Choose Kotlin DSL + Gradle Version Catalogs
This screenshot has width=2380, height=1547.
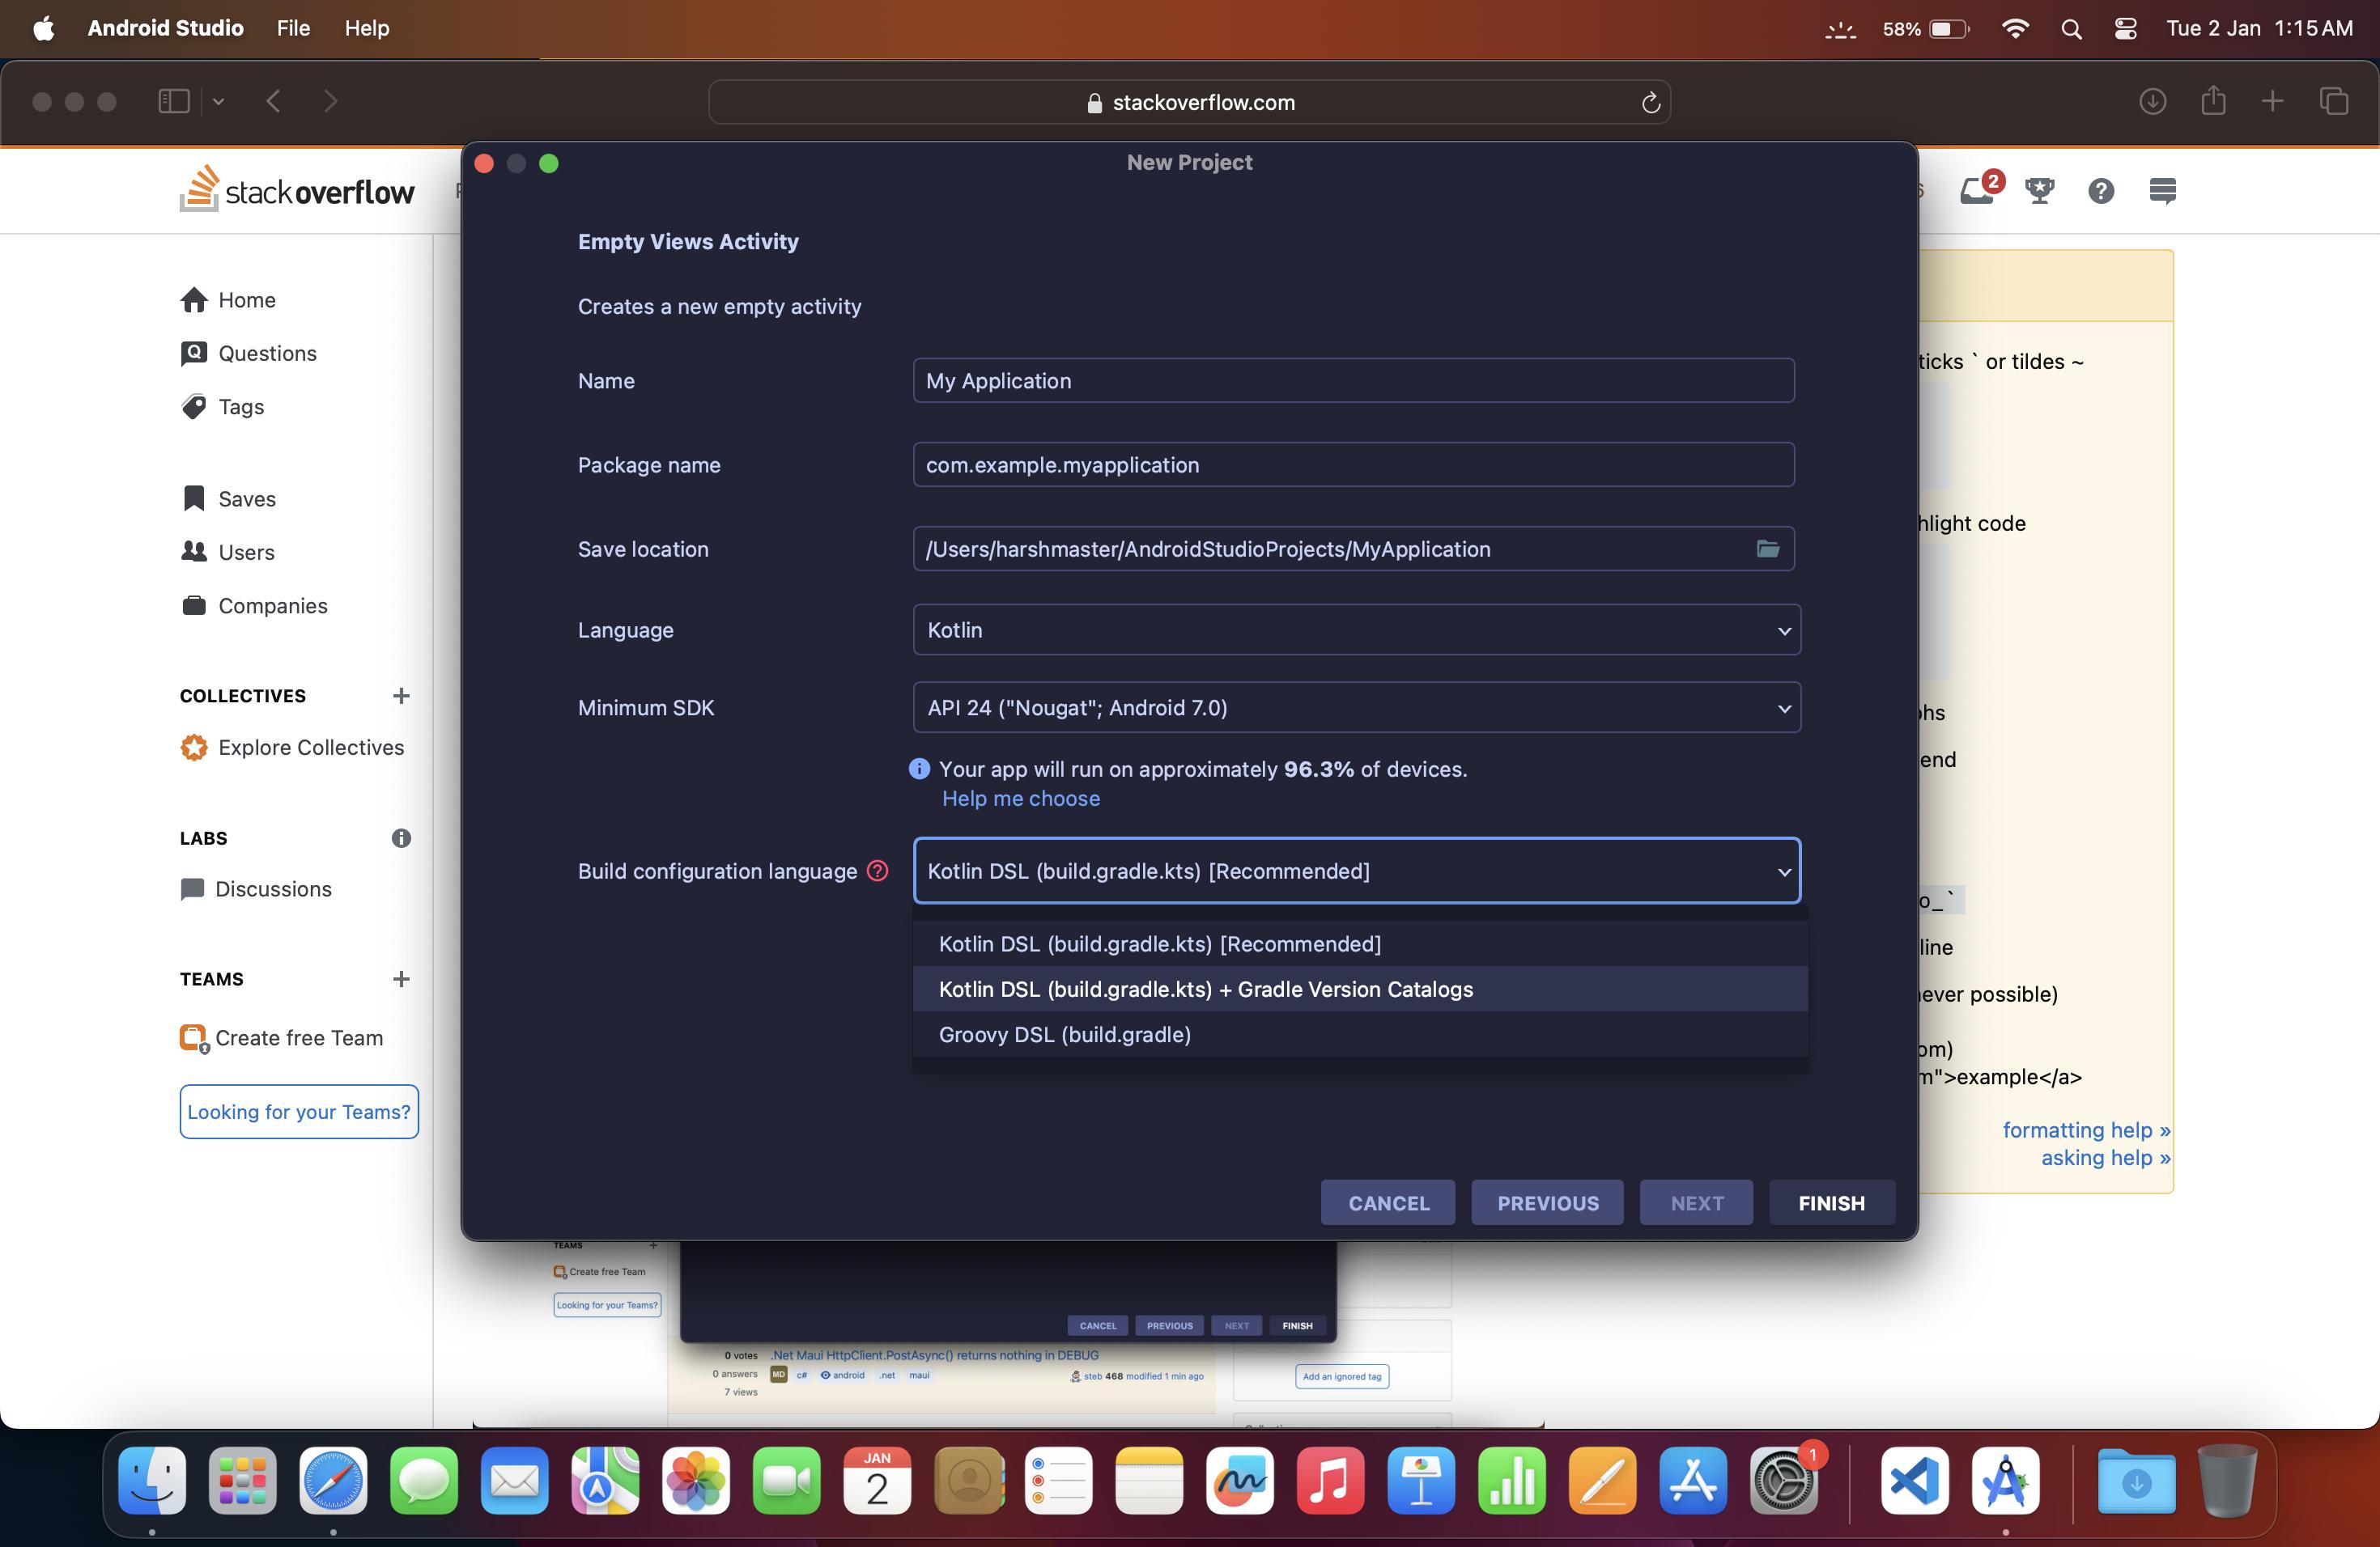1205,990
